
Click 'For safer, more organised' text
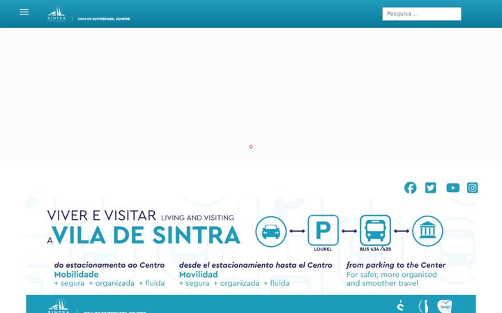click(x=392, y=275)
